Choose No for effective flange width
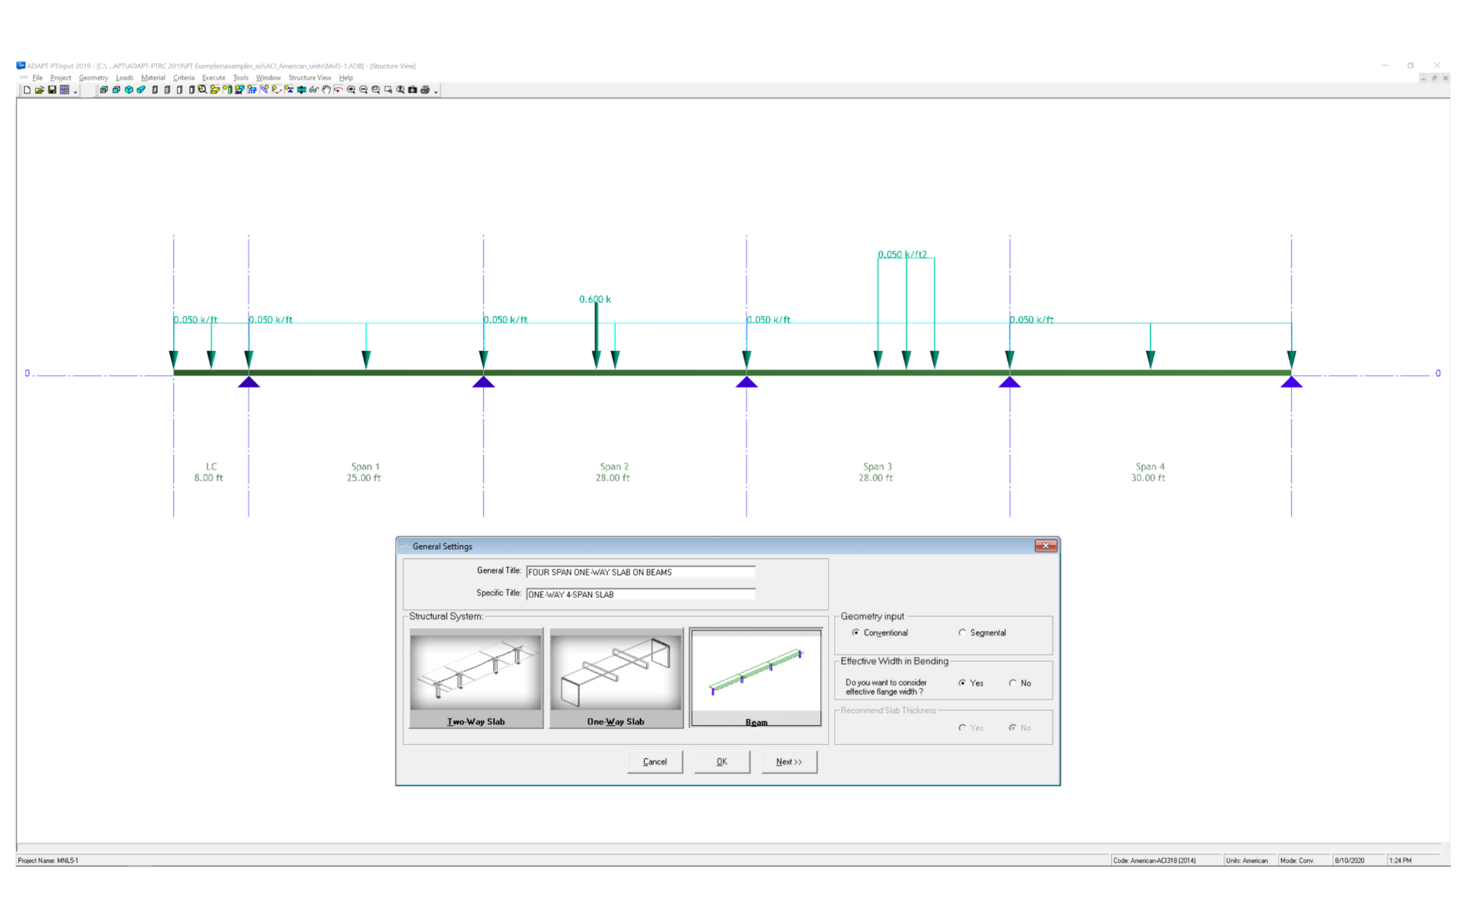Screen dimensions: 1468x907 [1013, 683]
